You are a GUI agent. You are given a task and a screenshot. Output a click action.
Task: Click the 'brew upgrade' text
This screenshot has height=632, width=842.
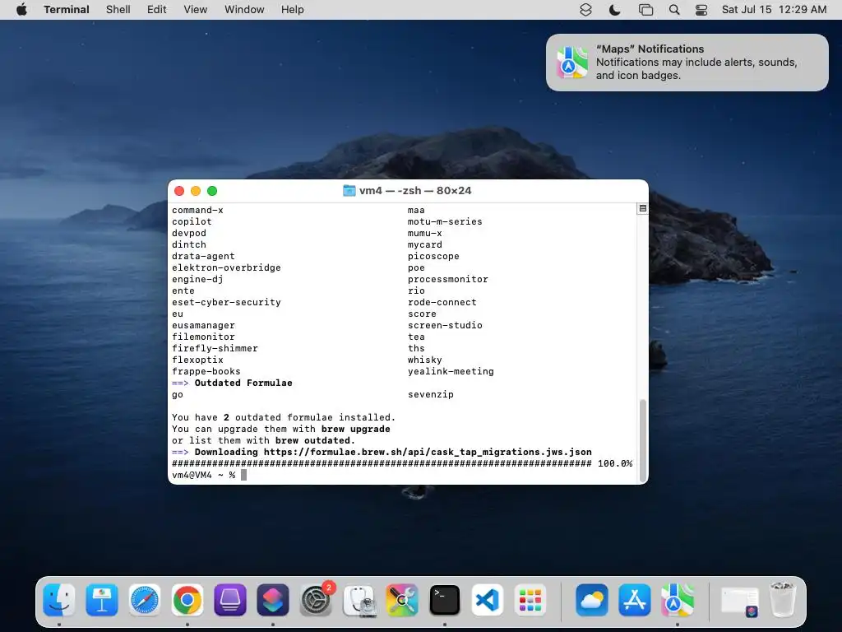[355, 429]
